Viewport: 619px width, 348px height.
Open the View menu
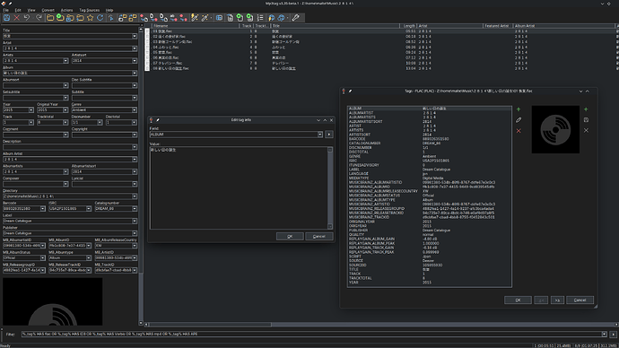coord(31,10)
